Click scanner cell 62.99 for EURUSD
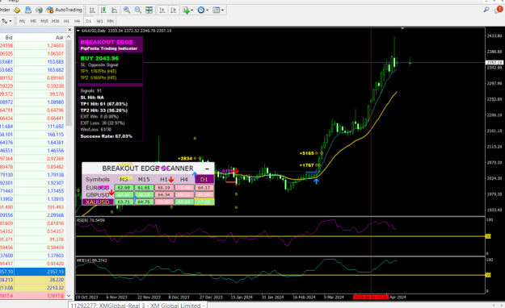Viewport: 505px width, 308px height. point(124,188)
